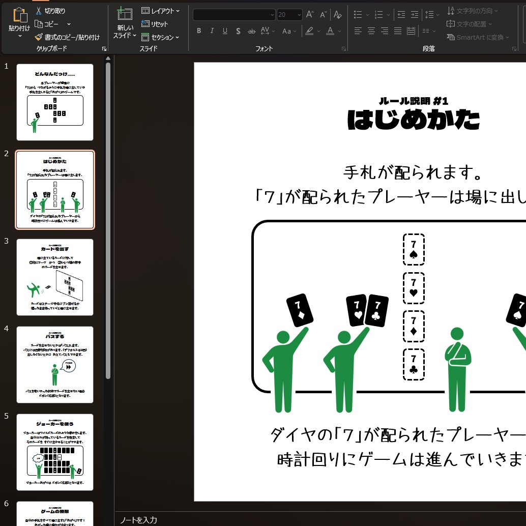
Task: Click slide text 手札が配られます。
Action: [413, 172]
